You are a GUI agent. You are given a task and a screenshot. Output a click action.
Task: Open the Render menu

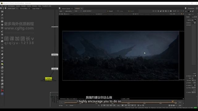click(24, 6)
